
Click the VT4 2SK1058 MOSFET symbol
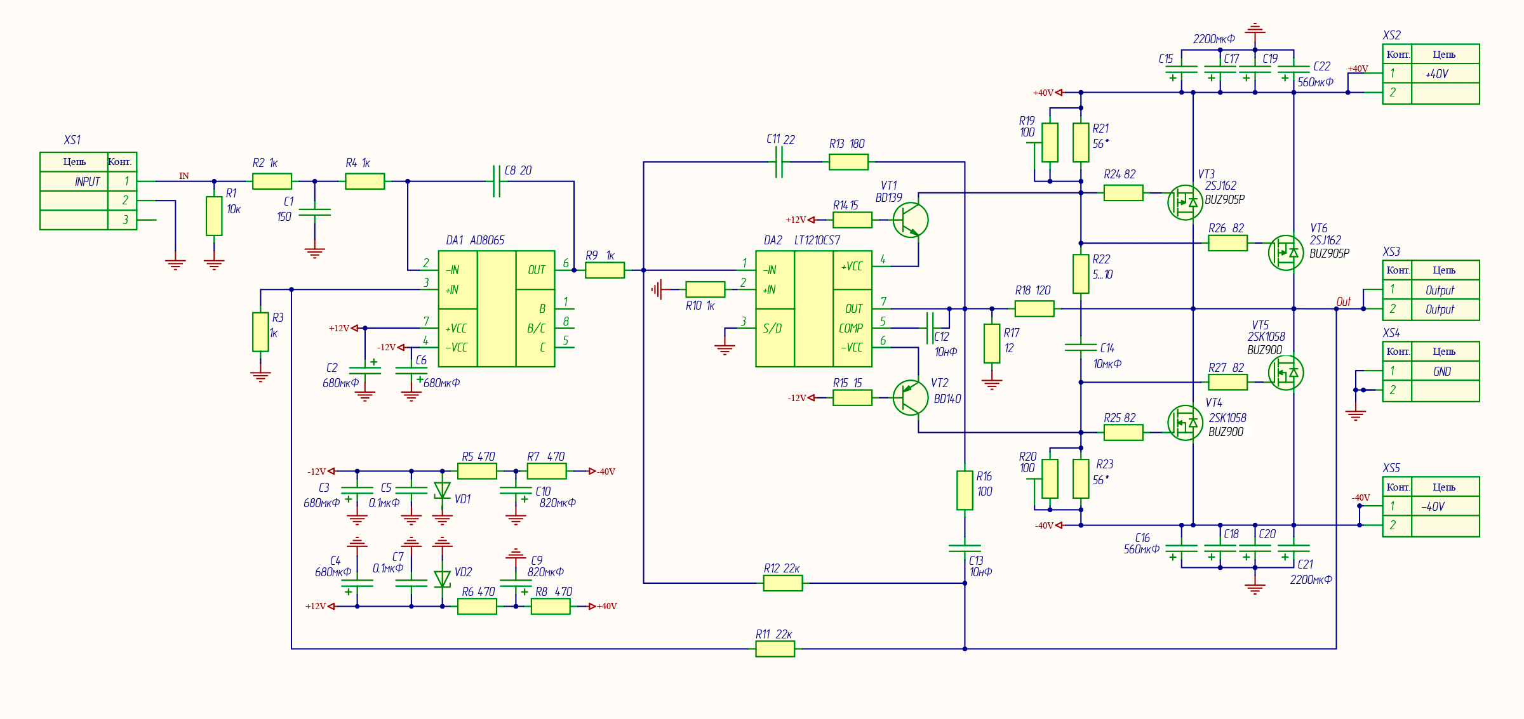(x=1185, y=423)
